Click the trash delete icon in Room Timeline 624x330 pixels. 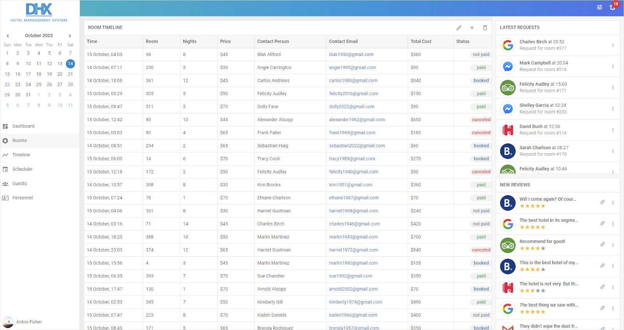485,28
